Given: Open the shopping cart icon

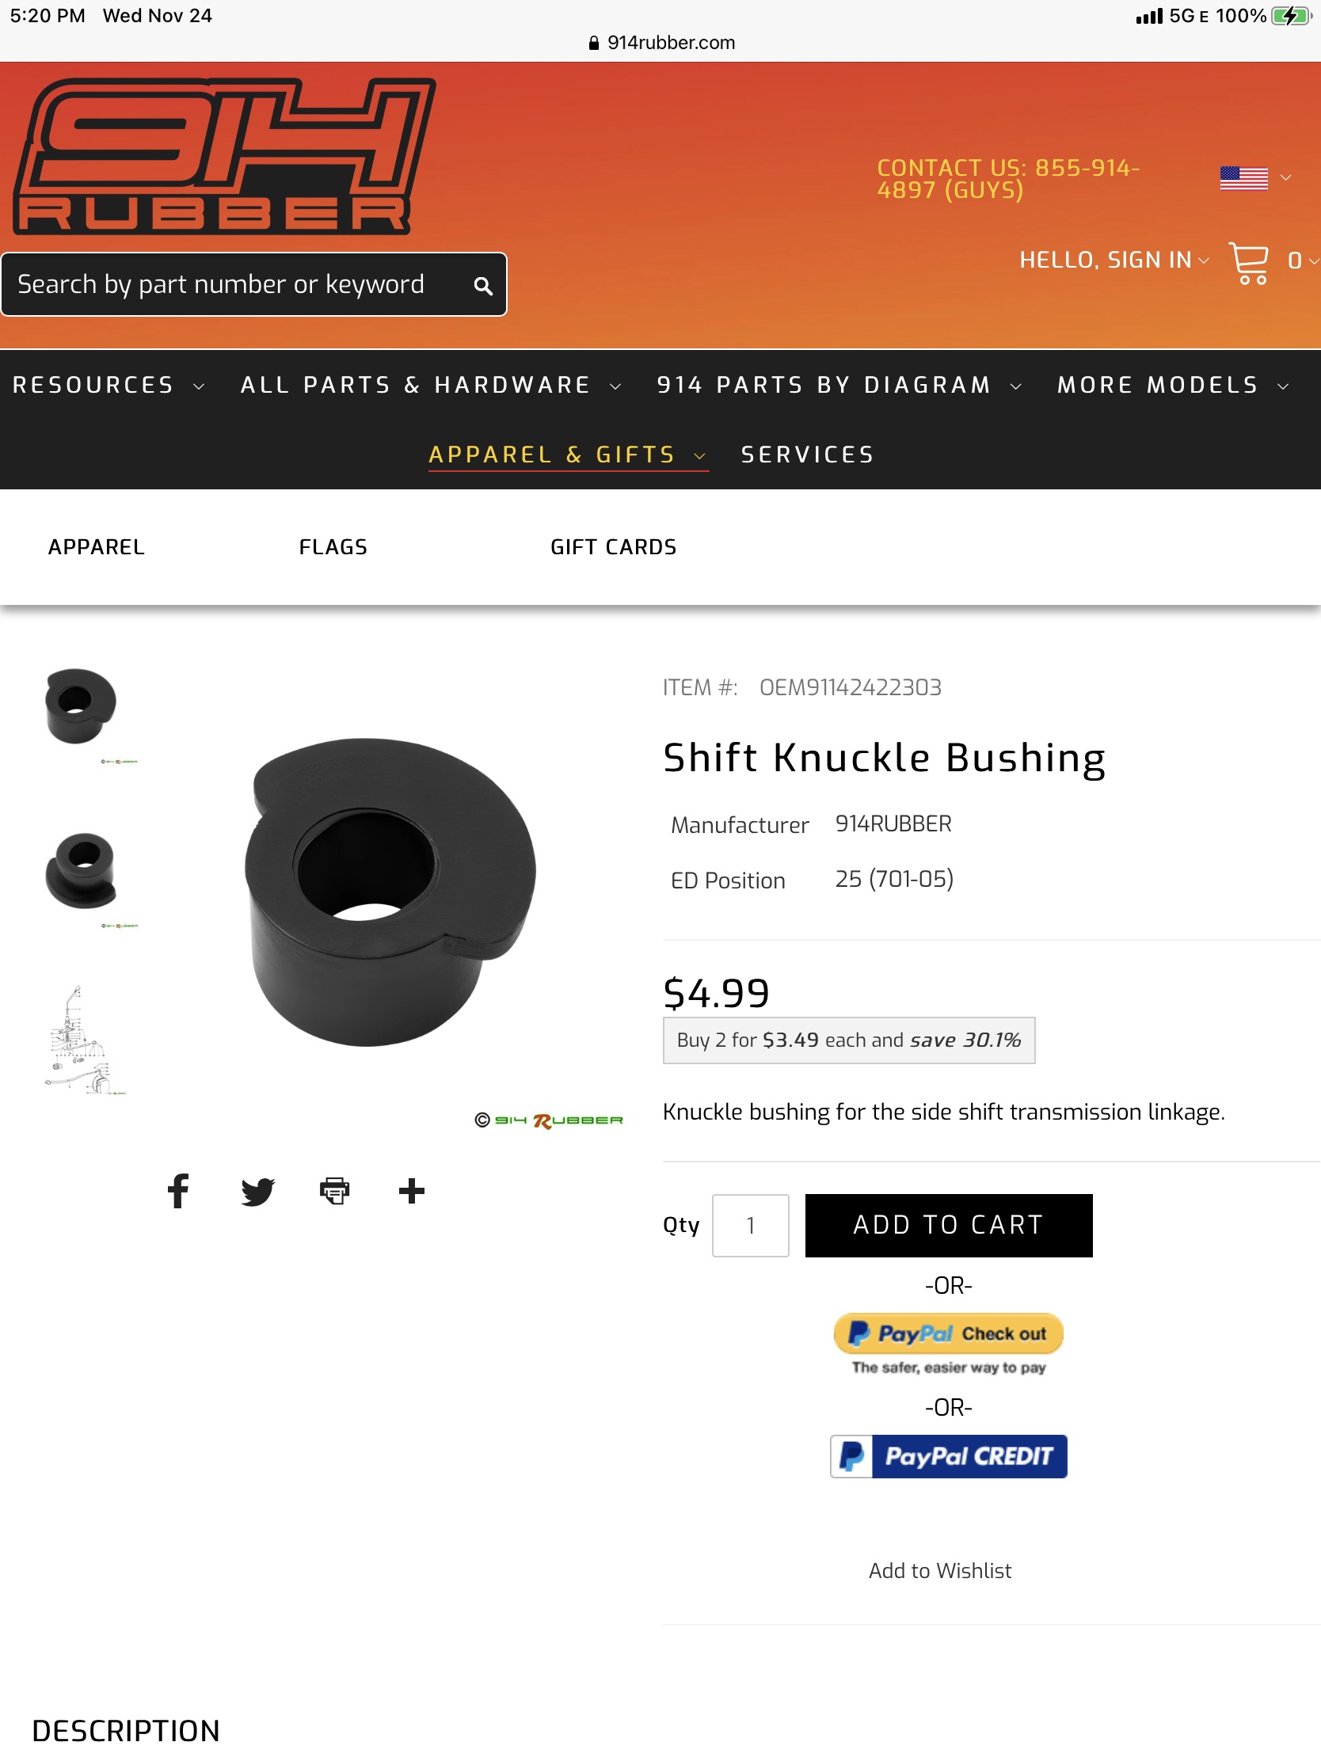Looking at the screenshot, I should click(x=1249, y=263).
